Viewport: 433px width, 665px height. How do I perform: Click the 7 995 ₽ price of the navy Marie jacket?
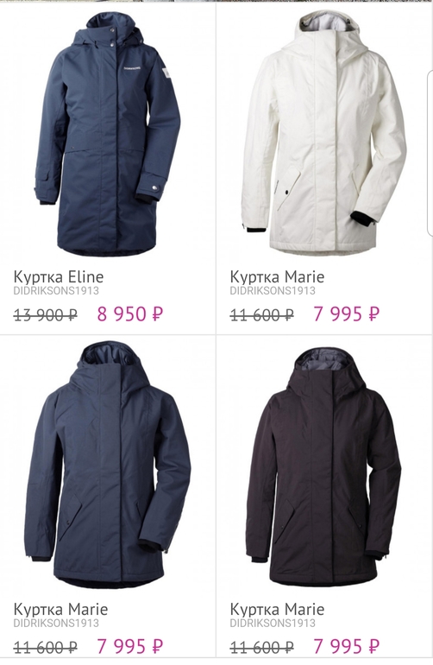pyautogui.click(x=130, y=647)
